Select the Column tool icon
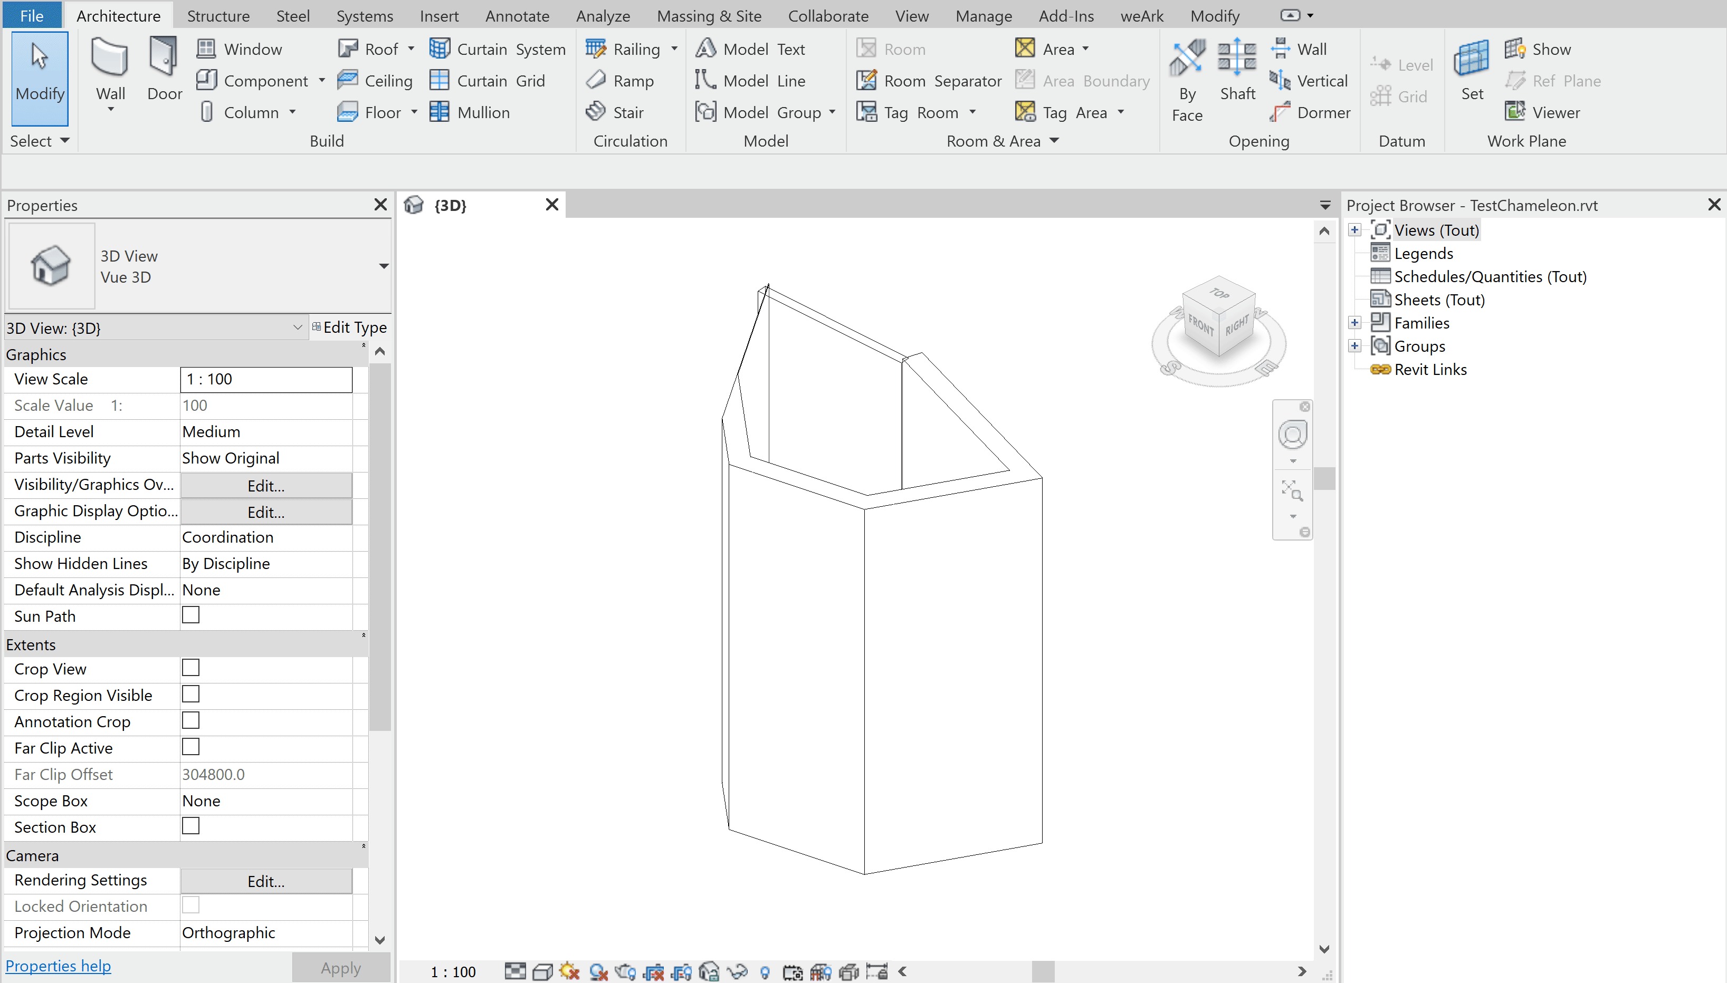The width and height of the screenshot is (1727, 983). pos(205,111)
